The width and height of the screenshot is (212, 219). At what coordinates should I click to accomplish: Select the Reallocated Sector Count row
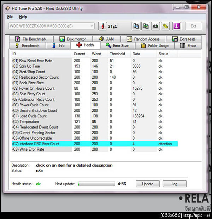coord(95,77)
